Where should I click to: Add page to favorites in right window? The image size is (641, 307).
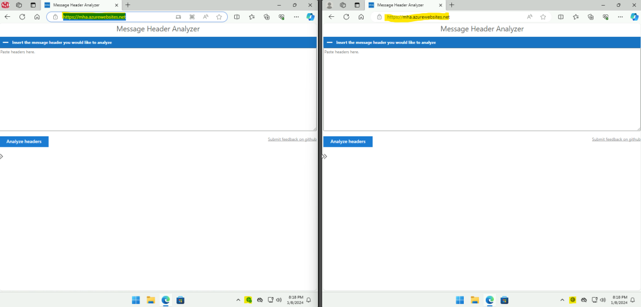pos(543,17)
